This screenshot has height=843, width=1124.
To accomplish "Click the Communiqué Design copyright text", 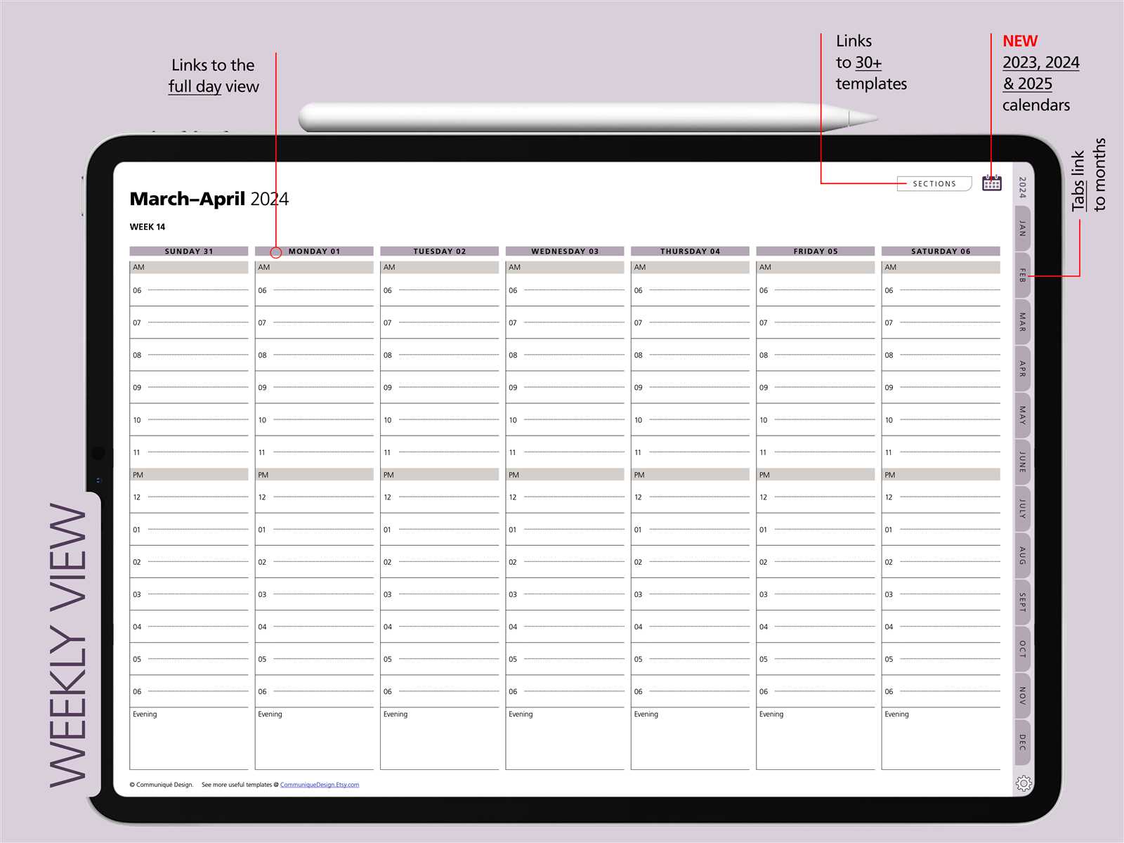I will [x=162, y=785].
